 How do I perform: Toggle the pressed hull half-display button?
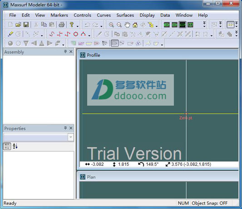pyautogui.click(x=114, y=43)
